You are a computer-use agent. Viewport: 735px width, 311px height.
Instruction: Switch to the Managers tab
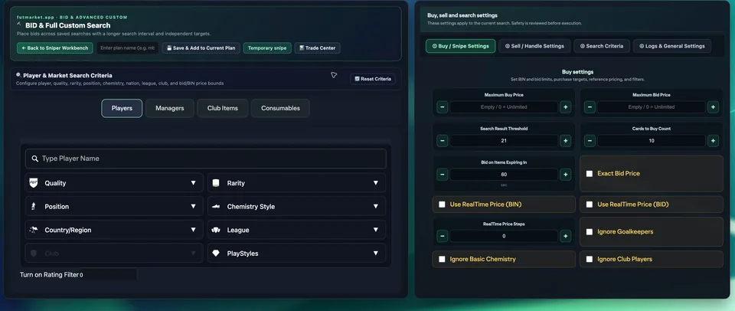tap(170, 108)
